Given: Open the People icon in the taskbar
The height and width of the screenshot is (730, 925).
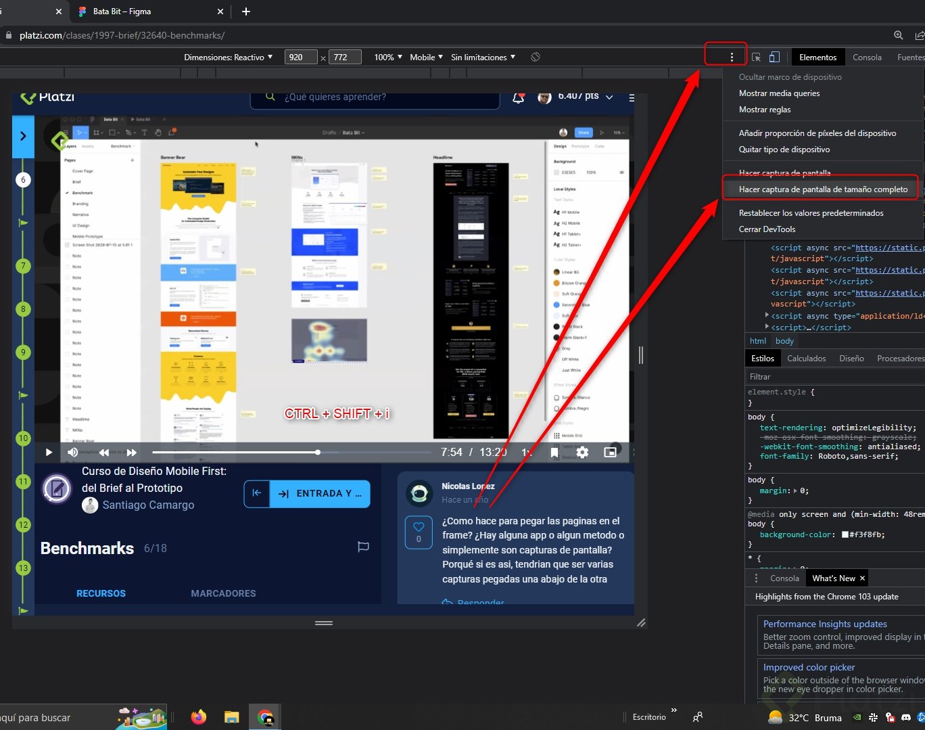Looking at the screenshot, I should pyautogui.click(x=698, y=717).
